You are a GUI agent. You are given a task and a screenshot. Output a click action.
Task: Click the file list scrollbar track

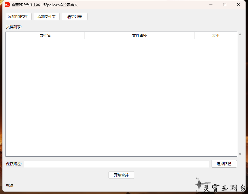[240, 94]
